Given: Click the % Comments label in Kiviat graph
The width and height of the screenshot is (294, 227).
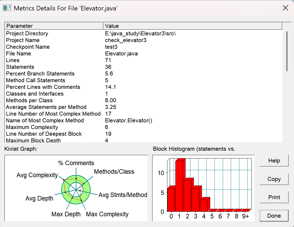Looking at the screenshot, I should point(76,163).
